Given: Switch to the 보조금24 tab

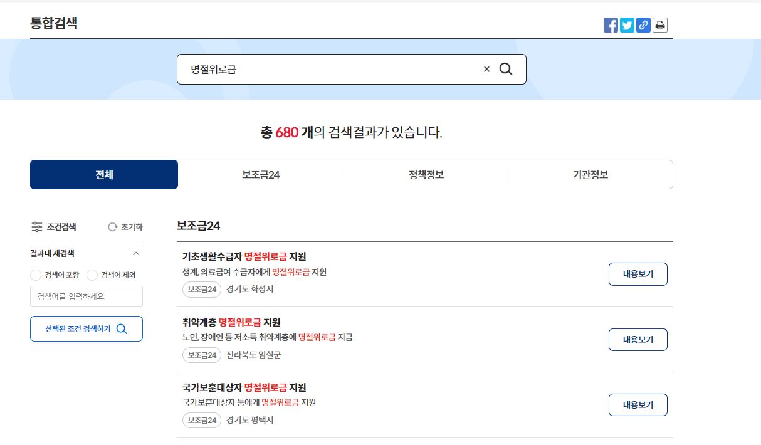Looking at the screenshot, I should point(261,174).
